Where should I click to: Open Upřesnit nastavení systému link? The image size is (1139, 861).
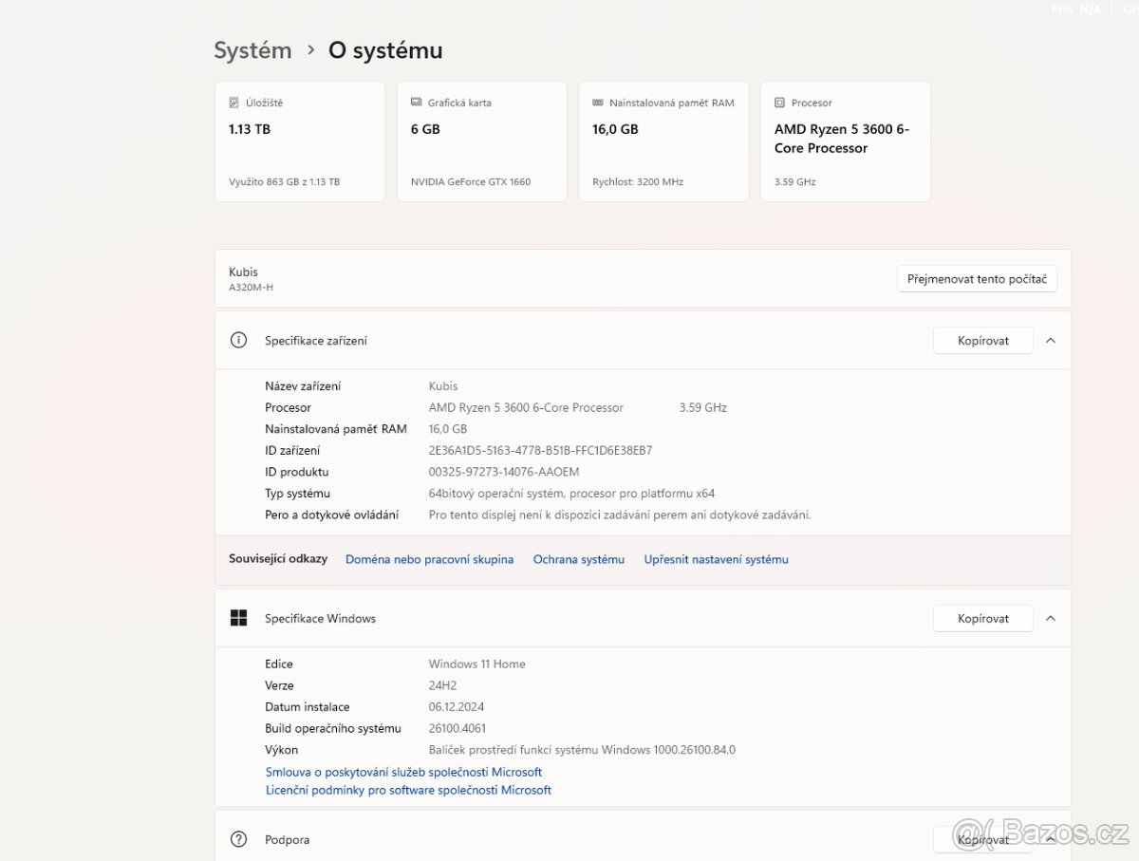[716, 559]
